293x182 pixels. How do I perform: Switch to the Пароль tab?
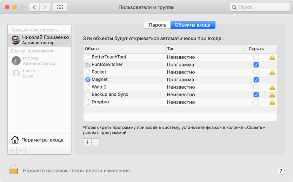tap(157, 25)
